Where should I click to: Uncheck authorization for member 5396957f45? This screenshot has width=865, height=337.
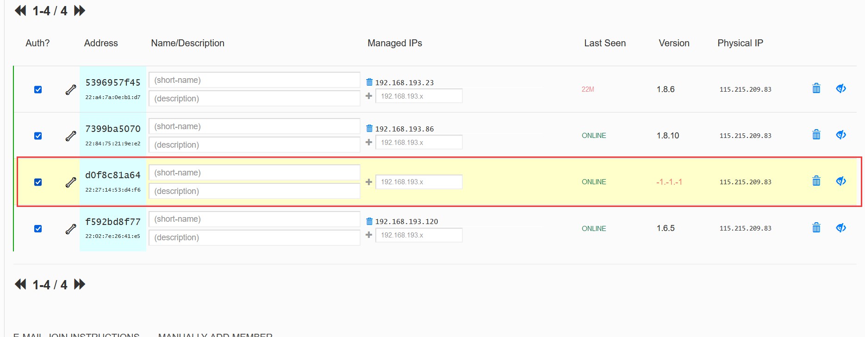pyautogui.click(x=38, y=90)
